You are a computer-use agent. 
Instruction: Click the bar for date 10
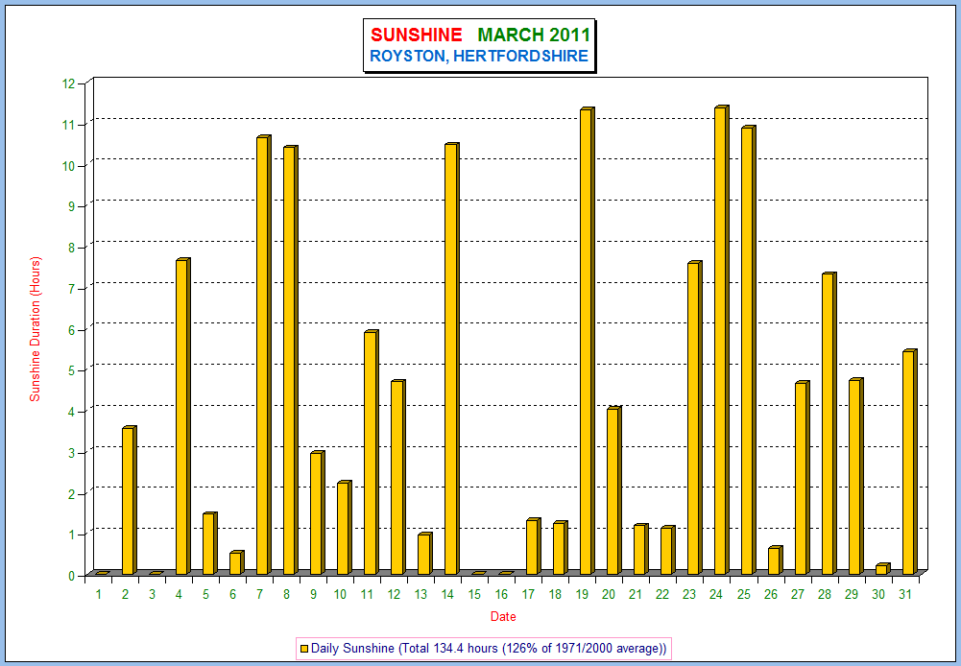[x=344, y=528]
